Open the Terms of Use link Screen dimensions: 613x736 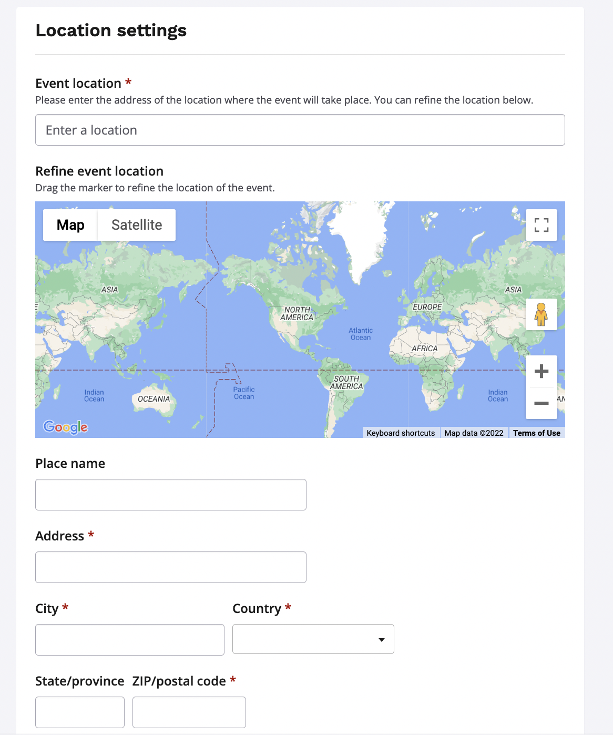536,433
